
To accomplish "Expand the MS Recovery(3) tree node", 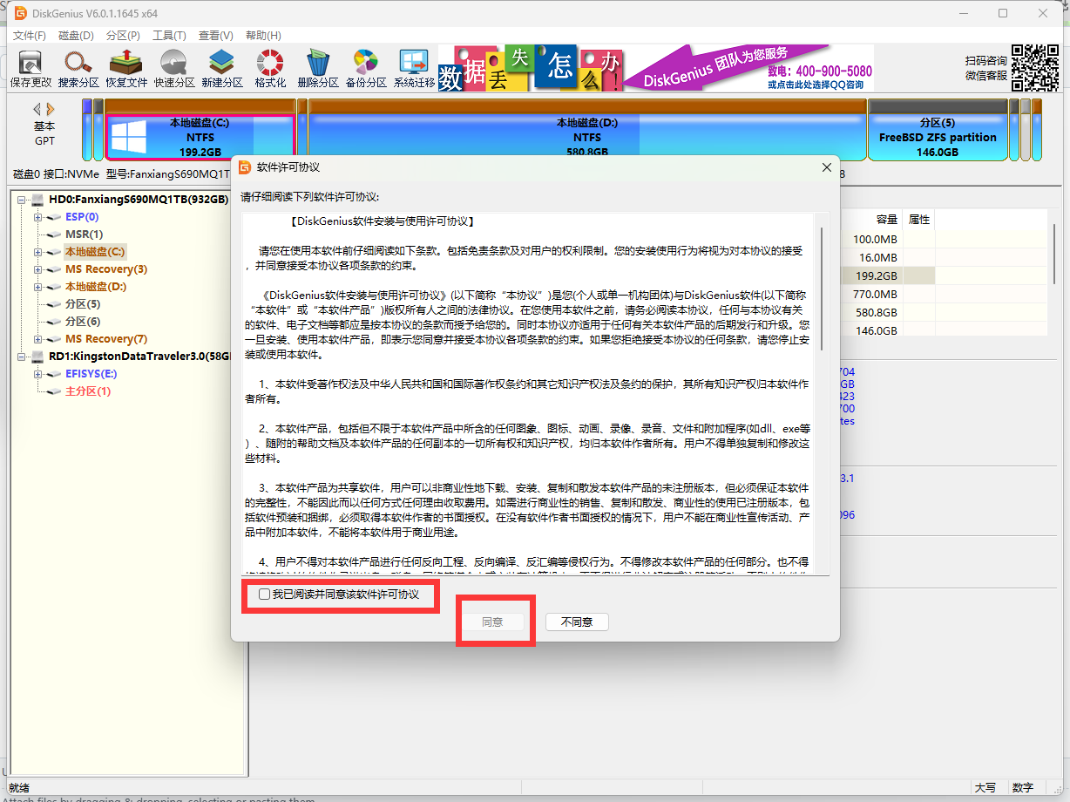I will click(x=38, y=269).
